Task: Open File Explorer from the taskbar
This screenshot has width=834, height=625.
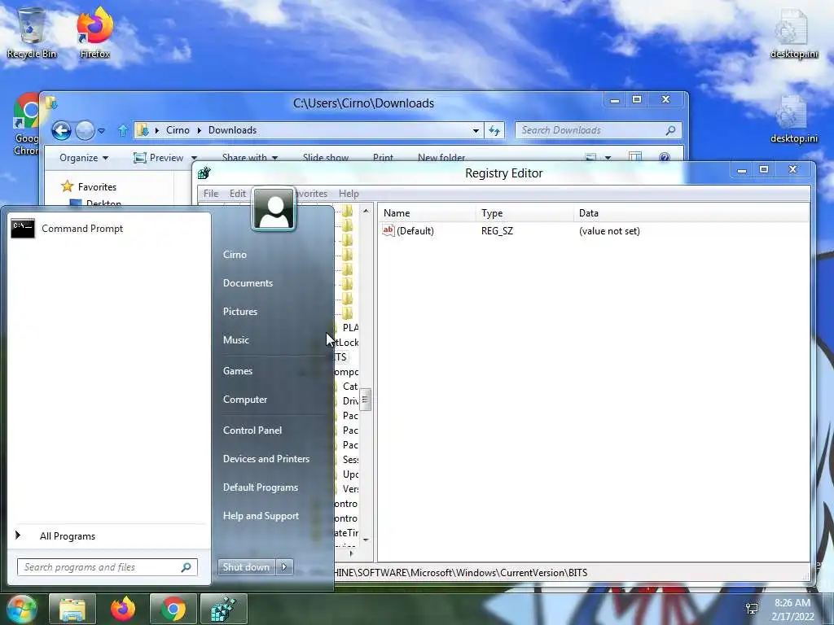Action: [72, 609]
